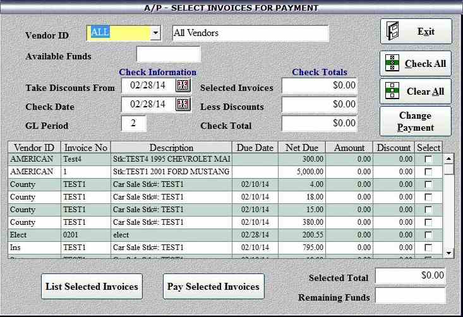The image size is (463, 317).
Task: Select checkbox for AMERICAN invoice 1
Action: [428, 172]
